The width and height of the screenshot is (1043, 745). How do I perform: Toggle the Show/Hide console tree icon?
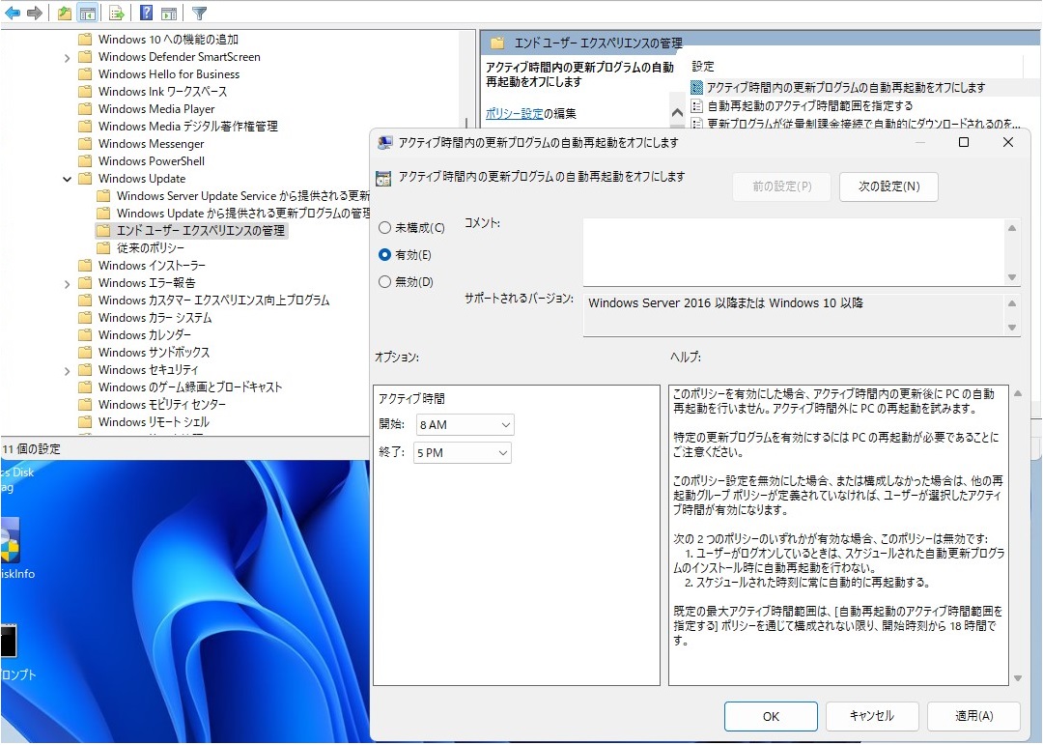tap(87, 13)
